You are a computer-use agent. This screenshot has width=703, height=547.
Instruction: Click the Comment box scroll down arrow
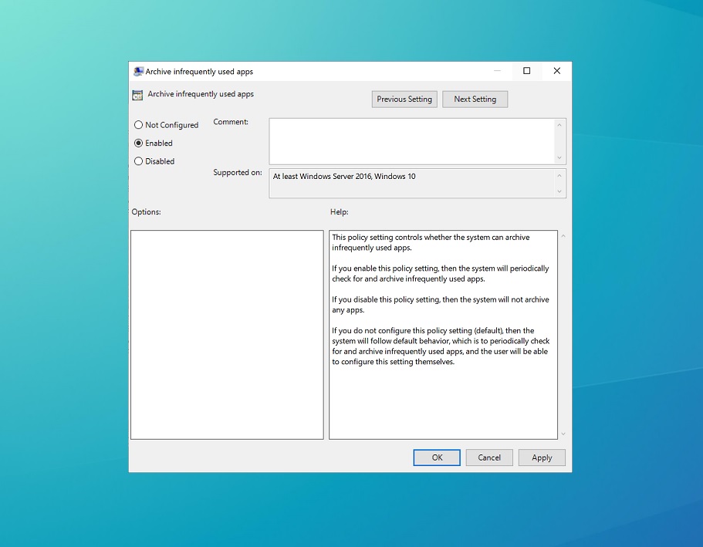point(559,157)
